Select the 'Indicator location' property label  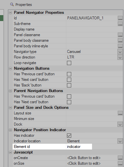point(27,141)
